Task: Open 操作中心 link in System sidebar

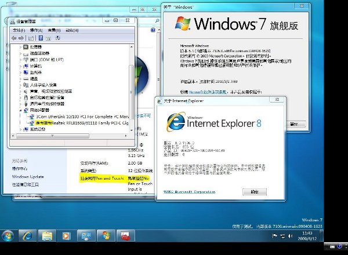Action: (x=20, y=169)
